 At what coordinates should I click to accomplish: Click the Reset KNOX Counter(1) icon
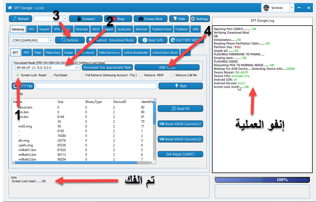click(x=162, y=124)
